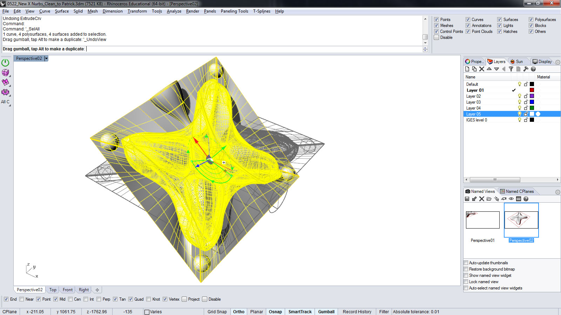Enable the Near osnap checkbox
561x315 pixels.
[22, 299]
